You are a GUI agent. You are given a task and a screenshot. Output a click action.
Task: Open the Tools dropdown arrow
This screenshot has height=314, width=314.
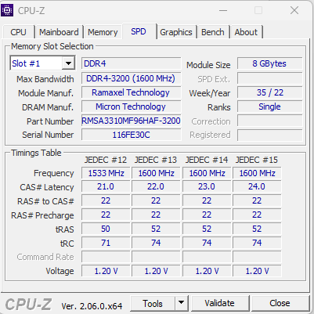tap(182, 303)
